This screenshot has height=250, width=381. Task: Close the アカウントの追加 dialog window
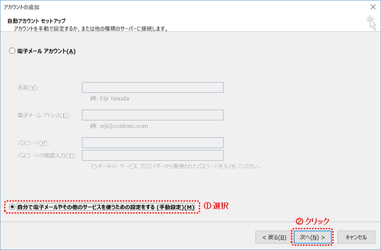point(373,7)
